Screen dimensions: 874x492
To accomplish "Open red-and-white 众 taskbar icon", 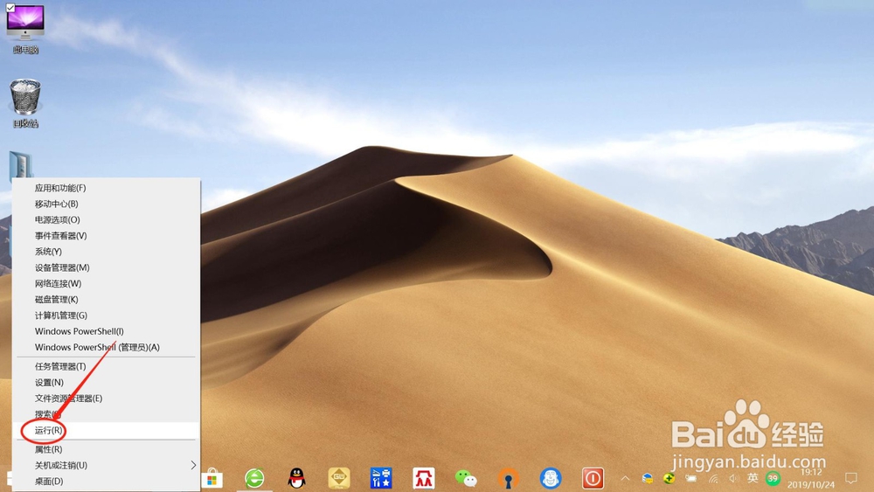I will pos(424,479).
